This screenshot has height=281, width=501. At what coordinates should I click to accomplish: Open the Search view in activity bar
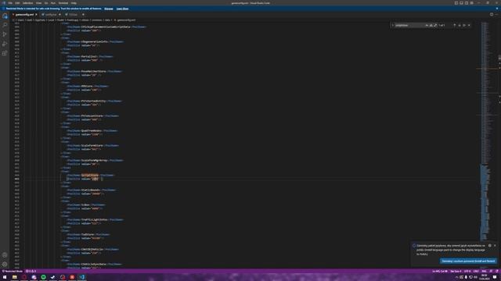point(5,25)
